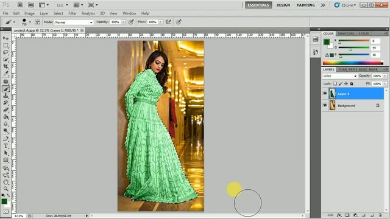Hide the Background layer eye icon
Screen dimensions: 390x219
325,105
